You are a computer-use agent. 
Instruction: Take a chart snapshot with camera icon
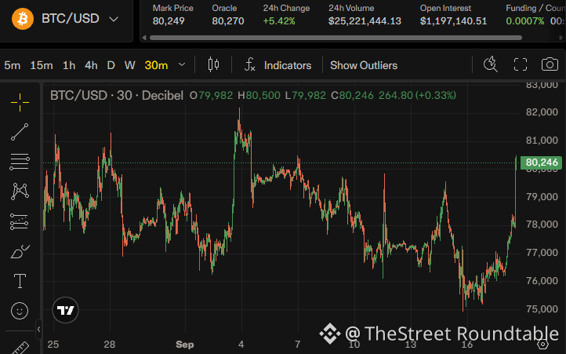pyautogui.click(x=550, y=64)
